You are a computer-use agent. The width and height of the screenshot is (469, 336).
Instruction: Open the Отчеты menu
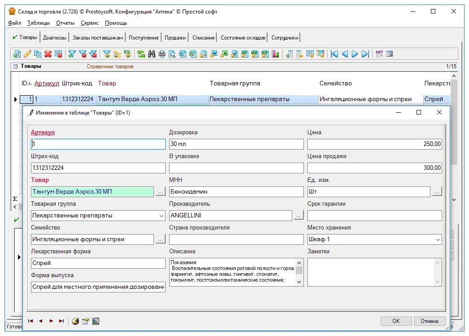[65, 23]
